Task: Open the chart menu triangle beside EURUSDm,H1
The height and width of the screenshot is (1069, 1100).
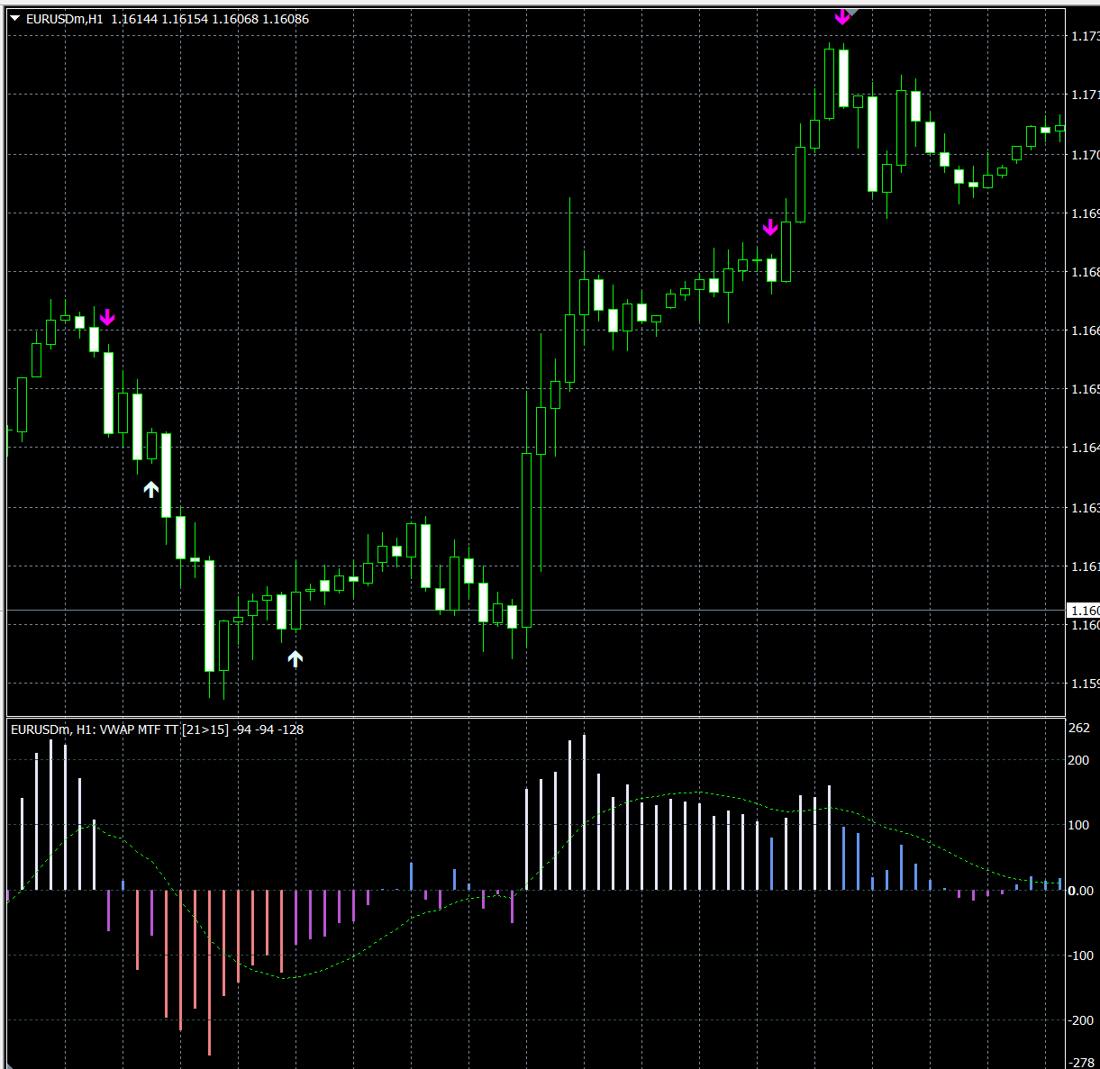Action: [x=14, y=18]
